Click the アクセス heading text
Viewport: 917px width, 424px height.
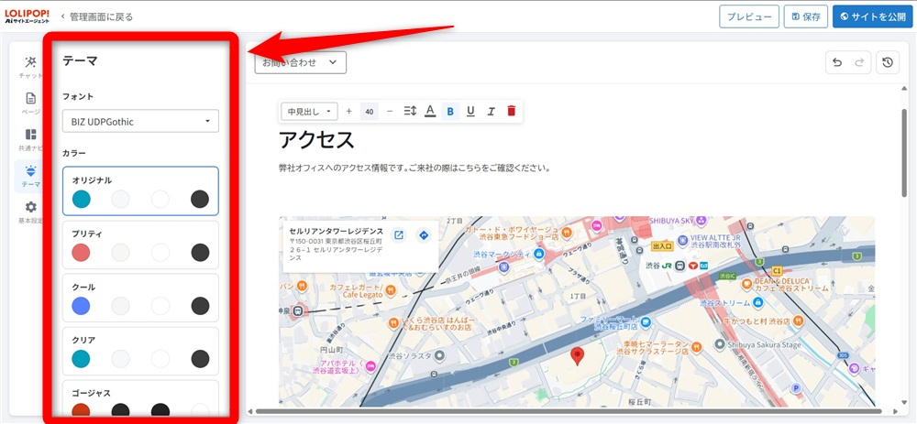click(x=316, y=141)
